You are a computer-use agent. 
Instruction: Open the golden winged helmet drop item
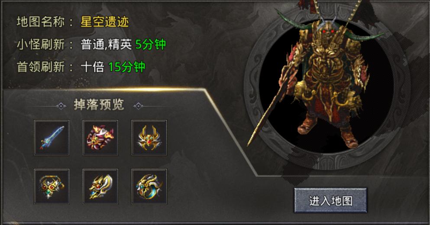pyautogui.click(x=149, y=138)
